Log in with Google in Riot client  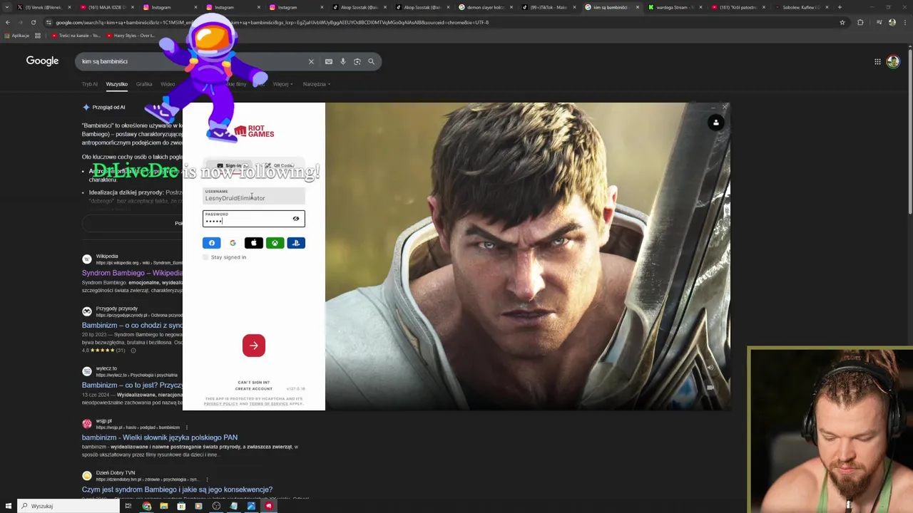pyautogui.click(x=233, y=243)
